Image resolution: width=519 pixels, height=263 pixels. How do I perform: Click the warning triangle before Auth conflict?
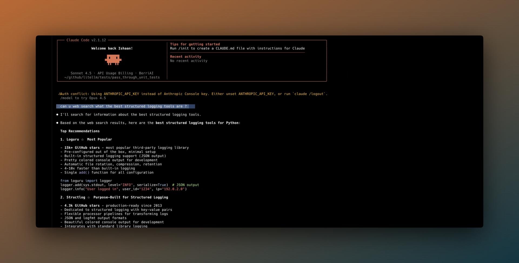[x=59, y=94]
